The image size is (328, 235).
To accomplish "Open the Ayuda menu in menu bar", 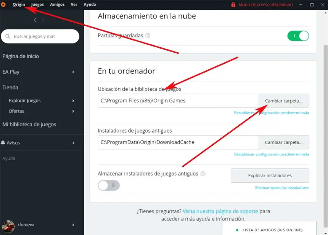I will [x=90, y=4].
